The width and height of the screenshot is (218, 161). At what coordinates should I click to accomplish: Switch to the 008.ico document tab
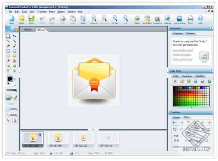coord(28,30)
